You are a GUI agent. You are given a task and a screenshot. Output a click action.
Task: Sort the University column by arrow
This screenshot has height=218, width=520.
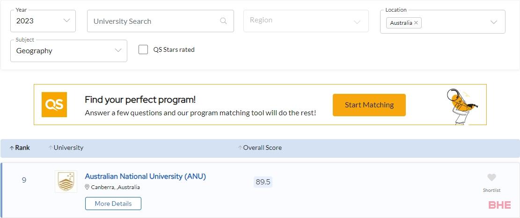(51, 148)
